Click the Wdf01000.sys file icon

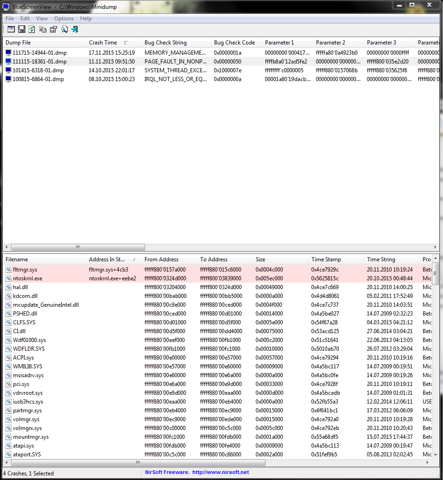click(8, 340)
